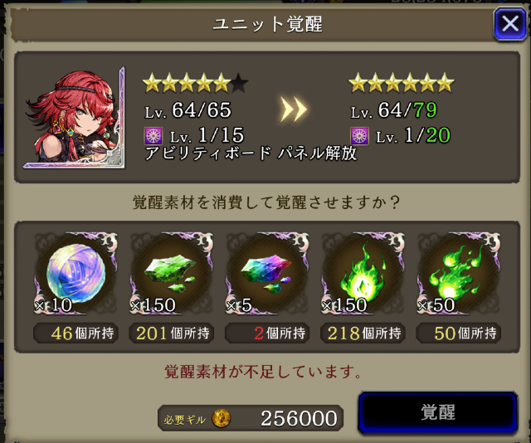The image size is (531, 443).
Task: Click the 覚醒 awaken button
Action: pyautogui.click(x=438, y=412)
